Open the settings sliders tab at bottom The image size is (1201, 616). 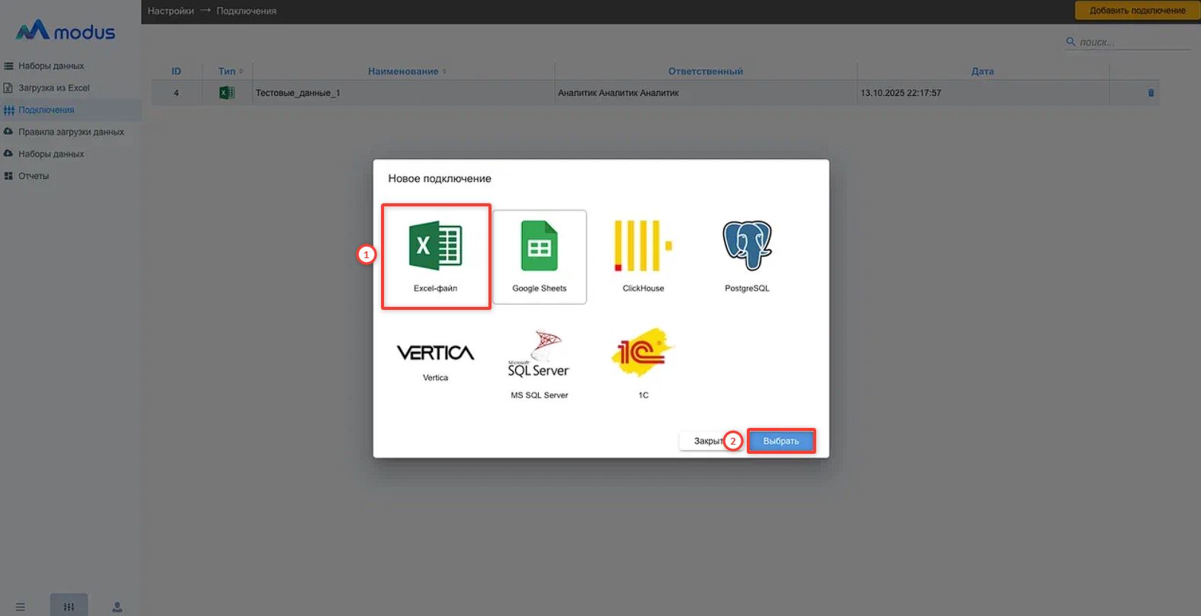69,607
